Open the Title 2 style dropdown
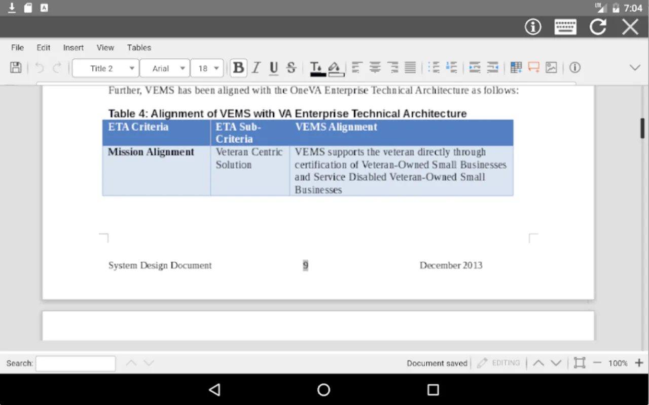Viewport: 649px width, 405px height. pos(105,68)
